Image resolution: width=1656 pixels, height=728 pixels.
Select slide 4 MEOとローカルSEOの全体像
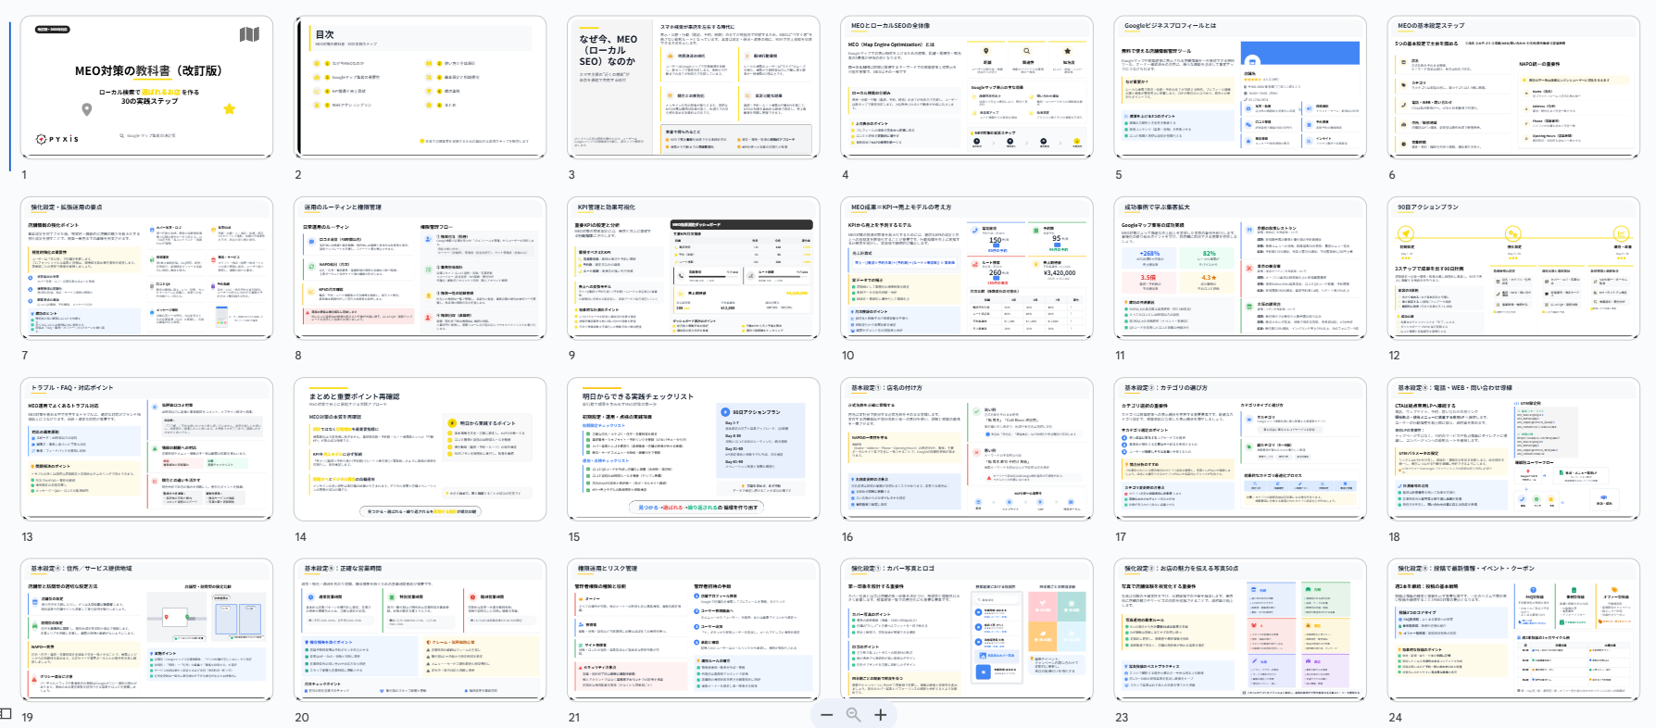point(966,87)
